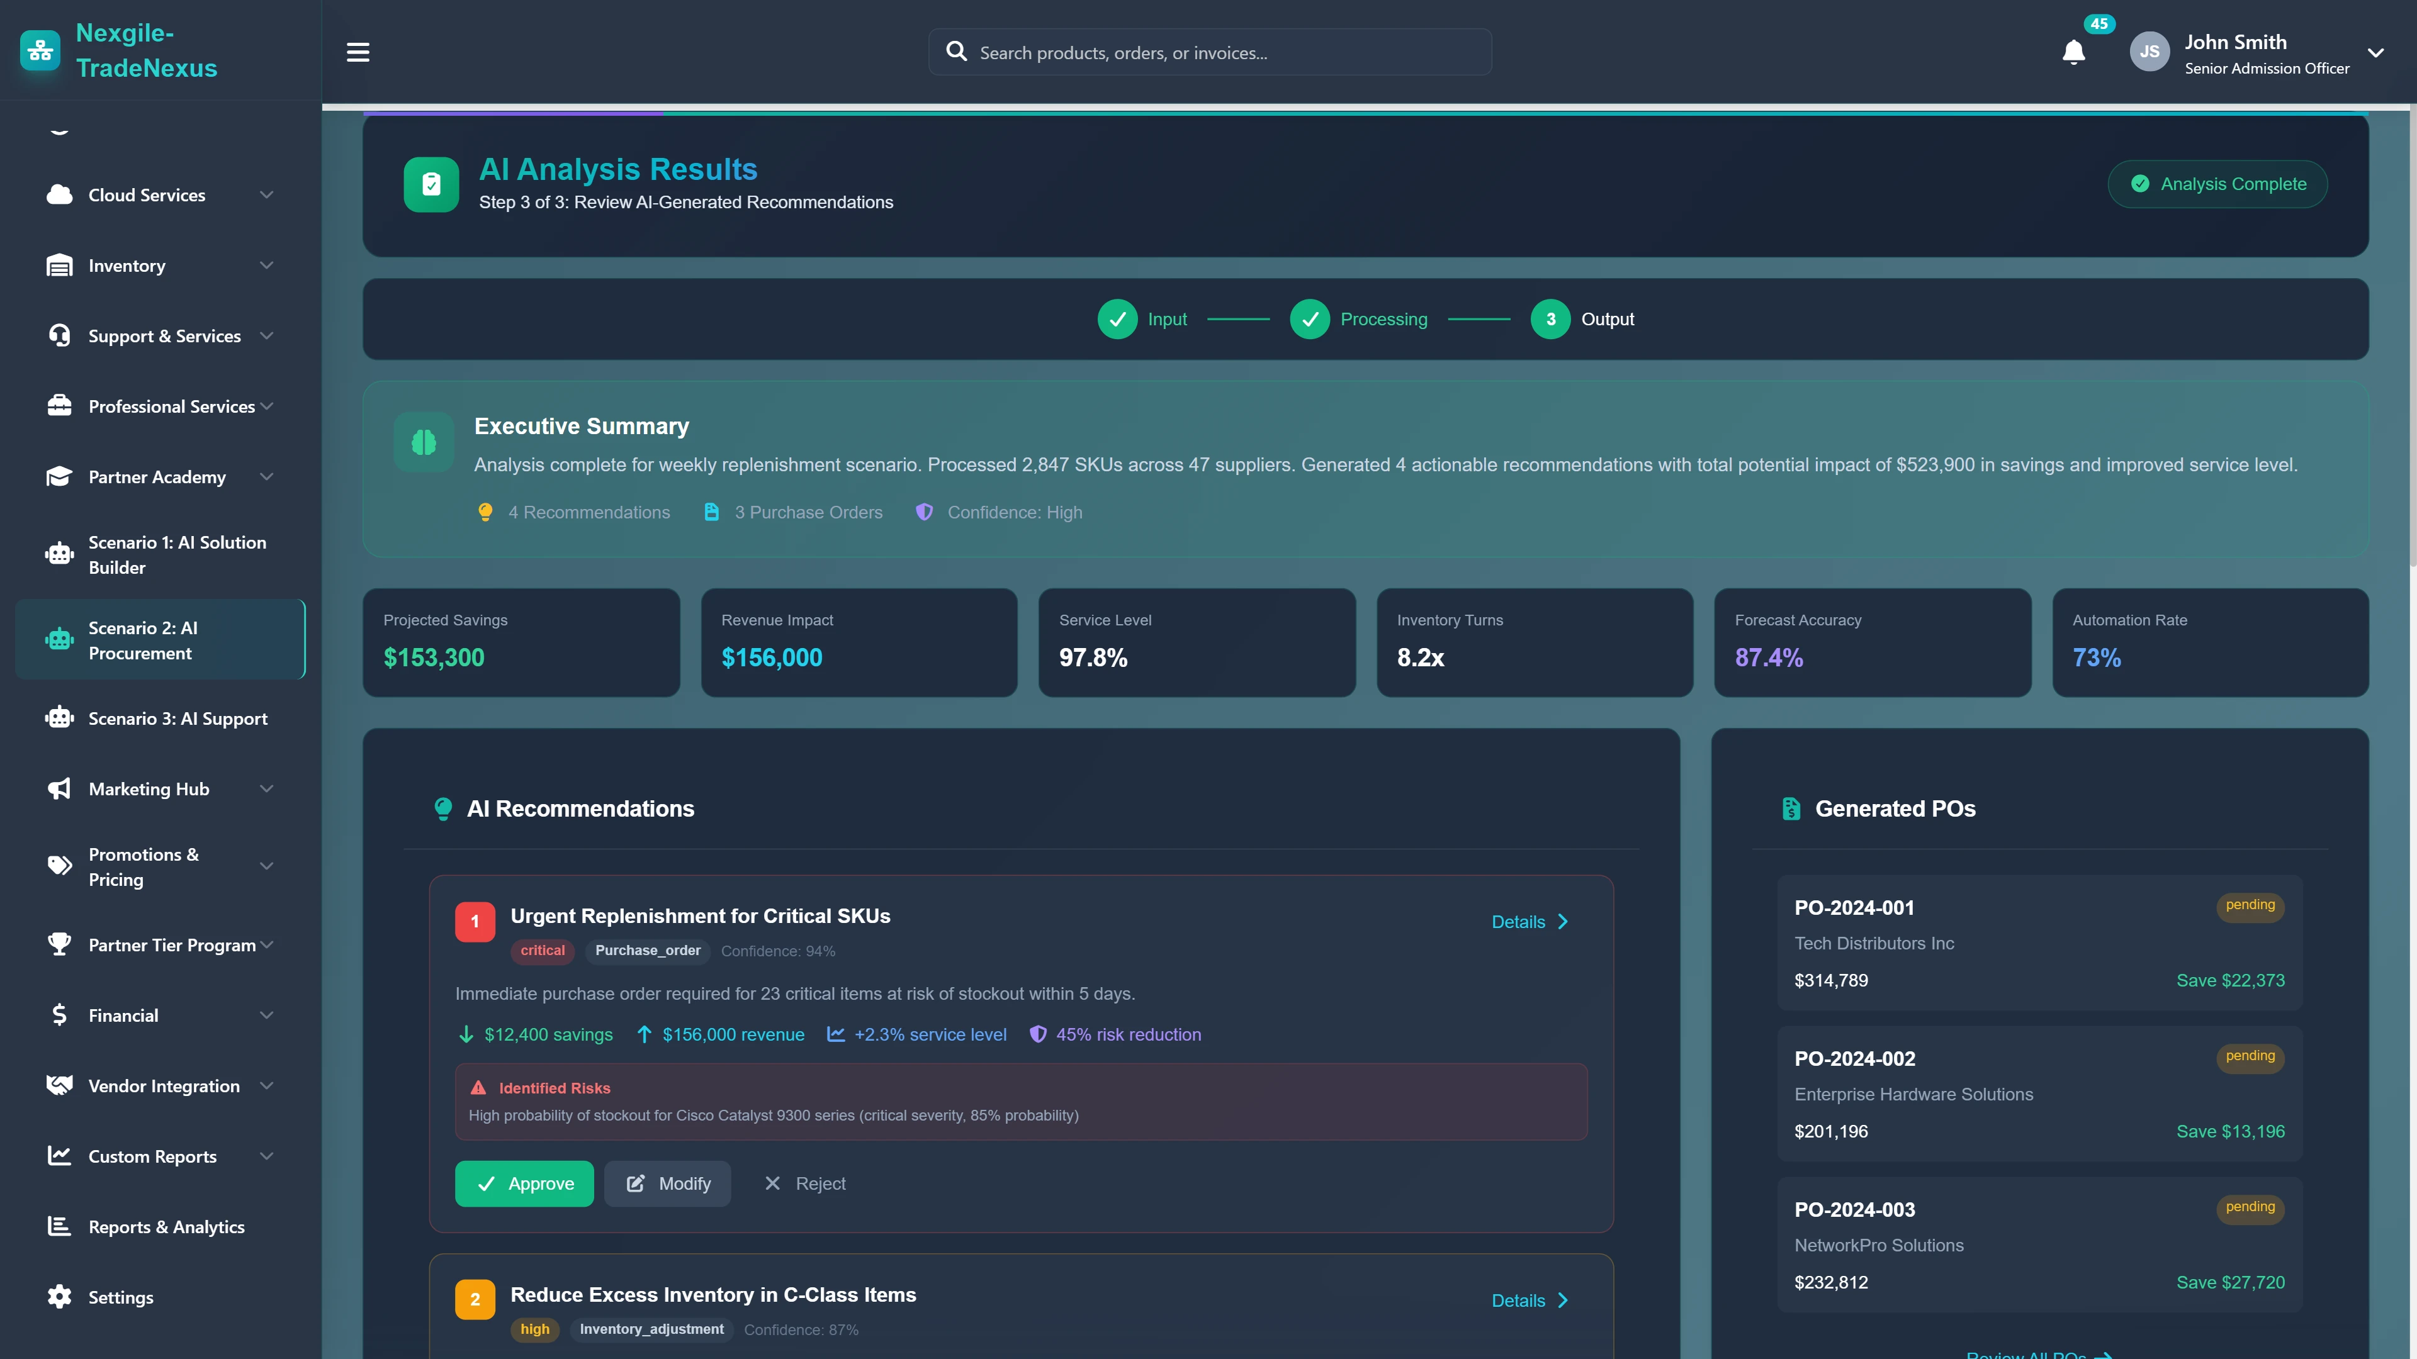
Task: Click the search products input field
Action: (1209, 52)
